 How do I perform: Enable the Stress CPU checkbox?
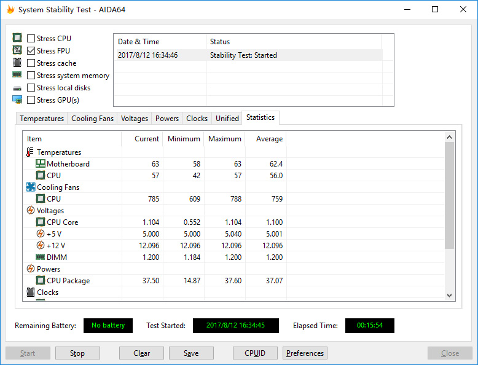[31, 39]
